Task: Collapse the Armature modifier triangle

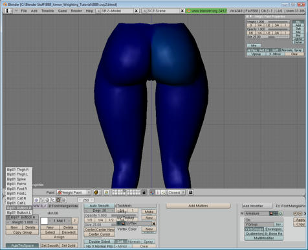Action: pyautogui.click(x=242, y=214)
